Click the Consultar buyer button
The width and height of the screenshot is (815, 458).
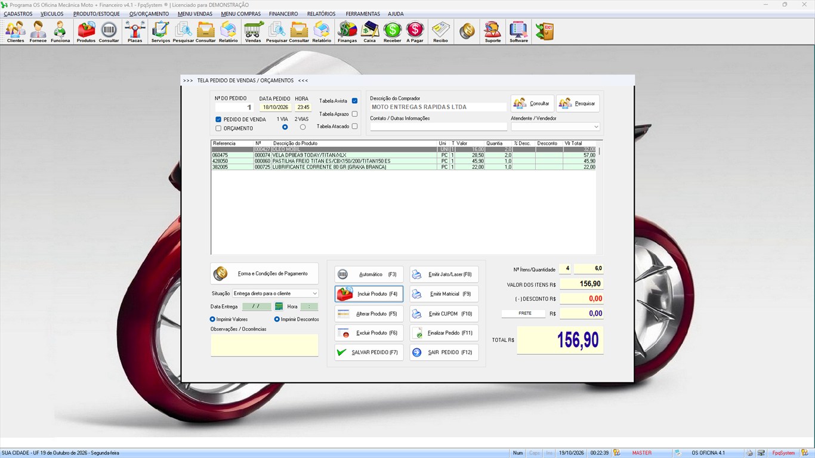pos(532,103)
